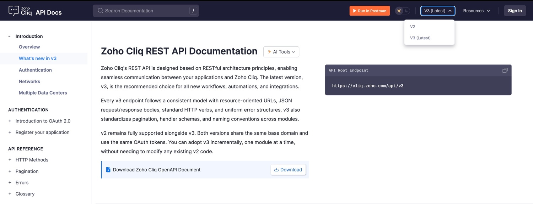Open the Resources dropdown menu

(x=477, y=11)
